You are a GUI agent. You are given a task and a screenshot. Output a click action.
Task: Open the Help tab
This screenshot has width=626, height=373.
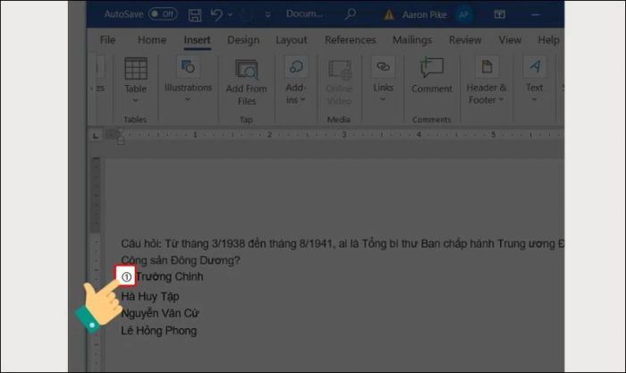(548, 40)
